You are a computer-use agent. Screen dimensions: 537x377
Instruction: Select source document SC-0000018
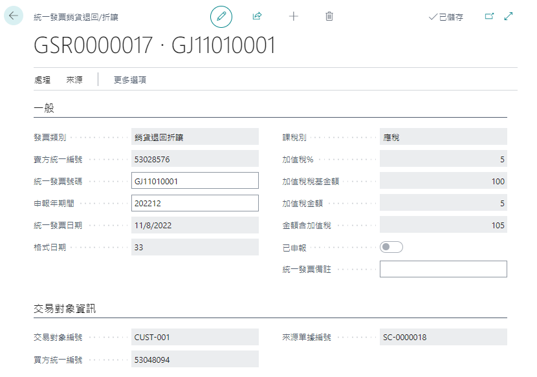tap(443, 337)
